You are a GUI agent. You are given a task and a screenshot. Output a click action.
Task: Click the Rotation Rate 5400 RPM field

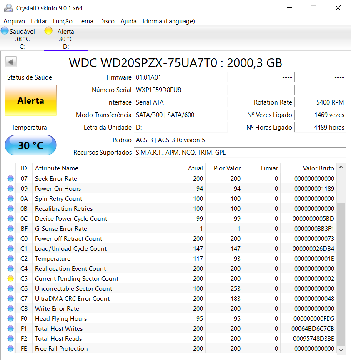pyautogui.click(x=320, y=102)
